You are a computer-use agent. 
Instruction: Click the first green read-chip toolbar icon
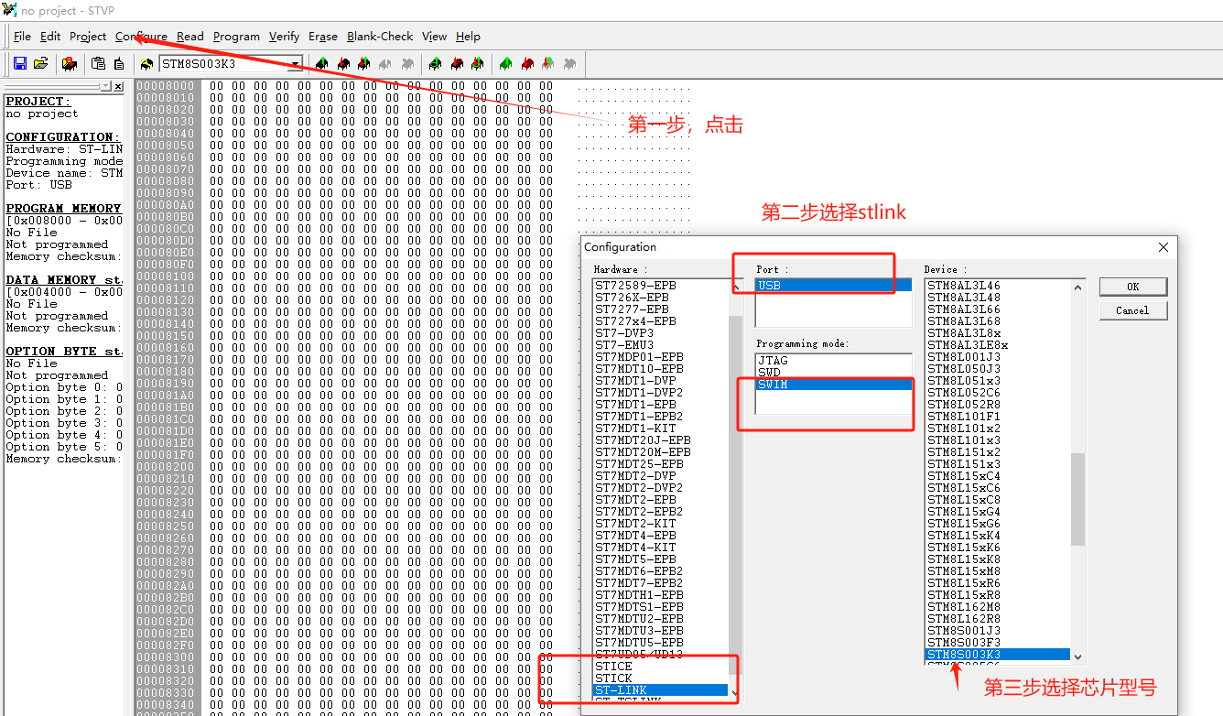click(320, 63)
